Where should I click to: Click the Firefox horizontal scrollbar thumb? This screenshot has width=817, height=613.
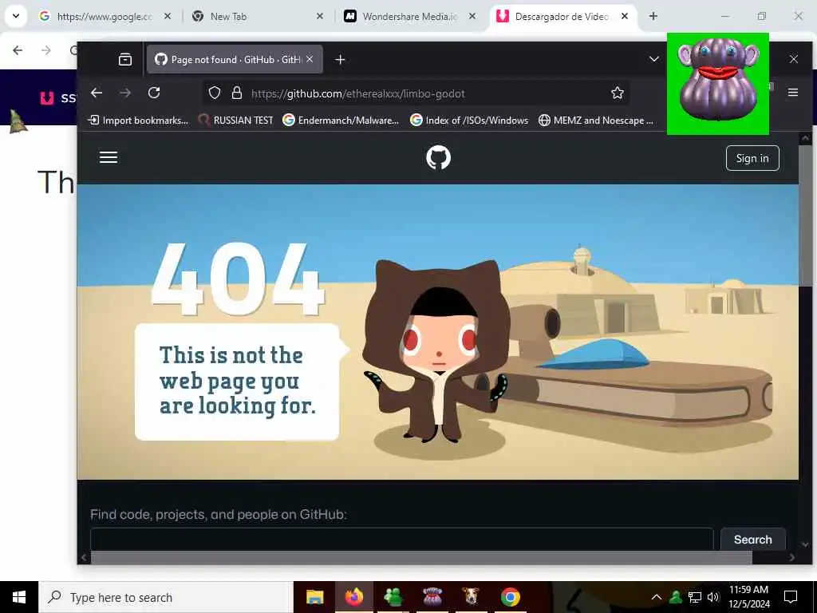421,557
